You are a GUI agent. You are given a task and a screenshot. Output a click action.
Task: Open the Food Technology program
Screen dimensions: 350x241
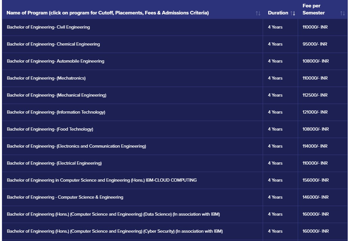pyautogui.click(x=50, y=129)
